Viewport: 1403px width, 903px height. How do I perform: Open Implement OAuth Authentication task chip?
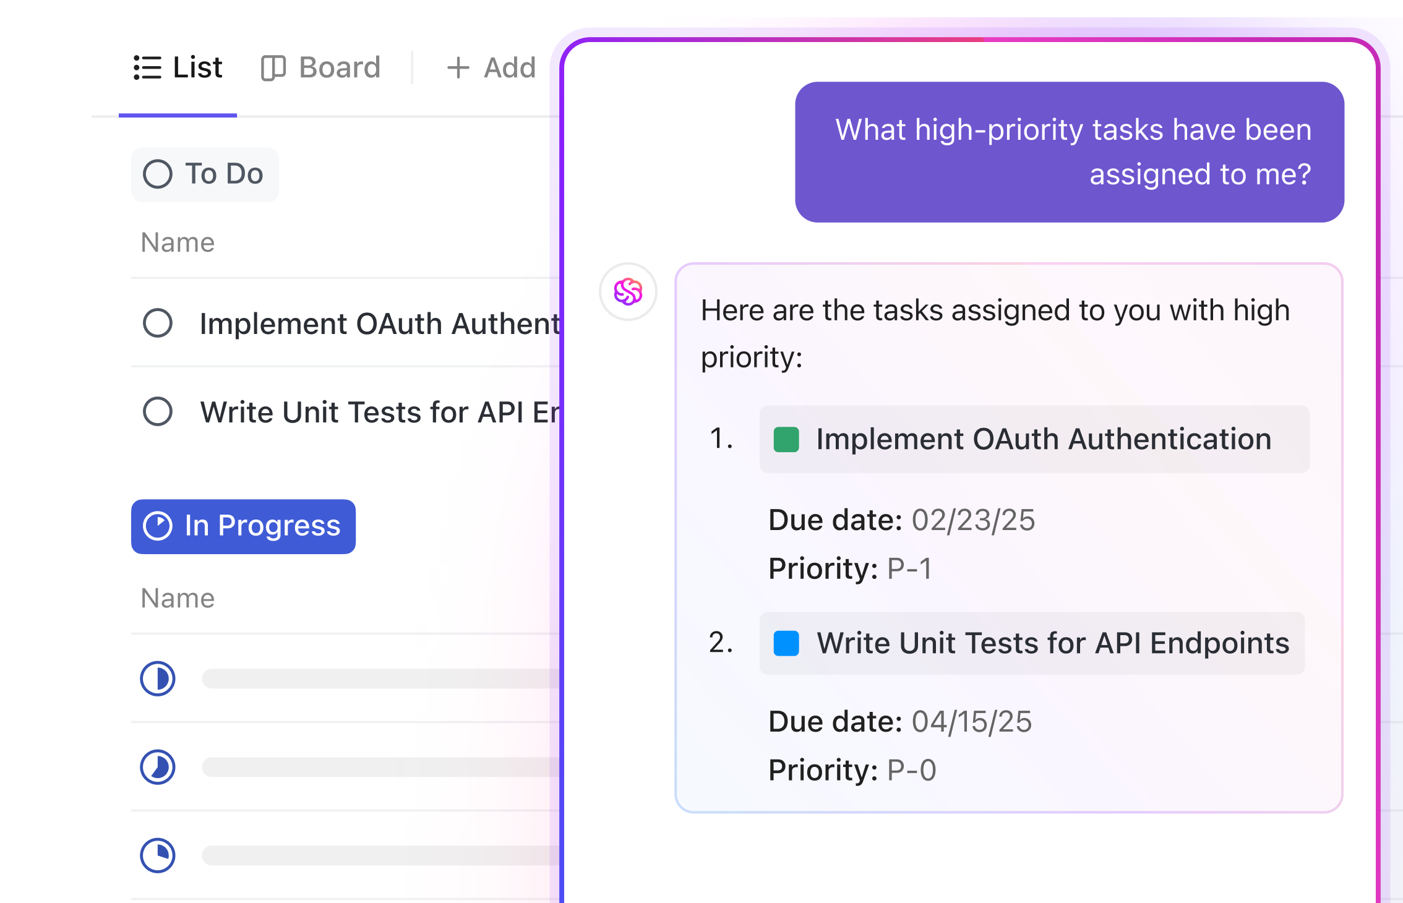[x=1043, y=439]
